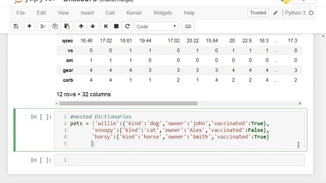
Task: Click the 'vs' row label
Action: tap(70, 51)
